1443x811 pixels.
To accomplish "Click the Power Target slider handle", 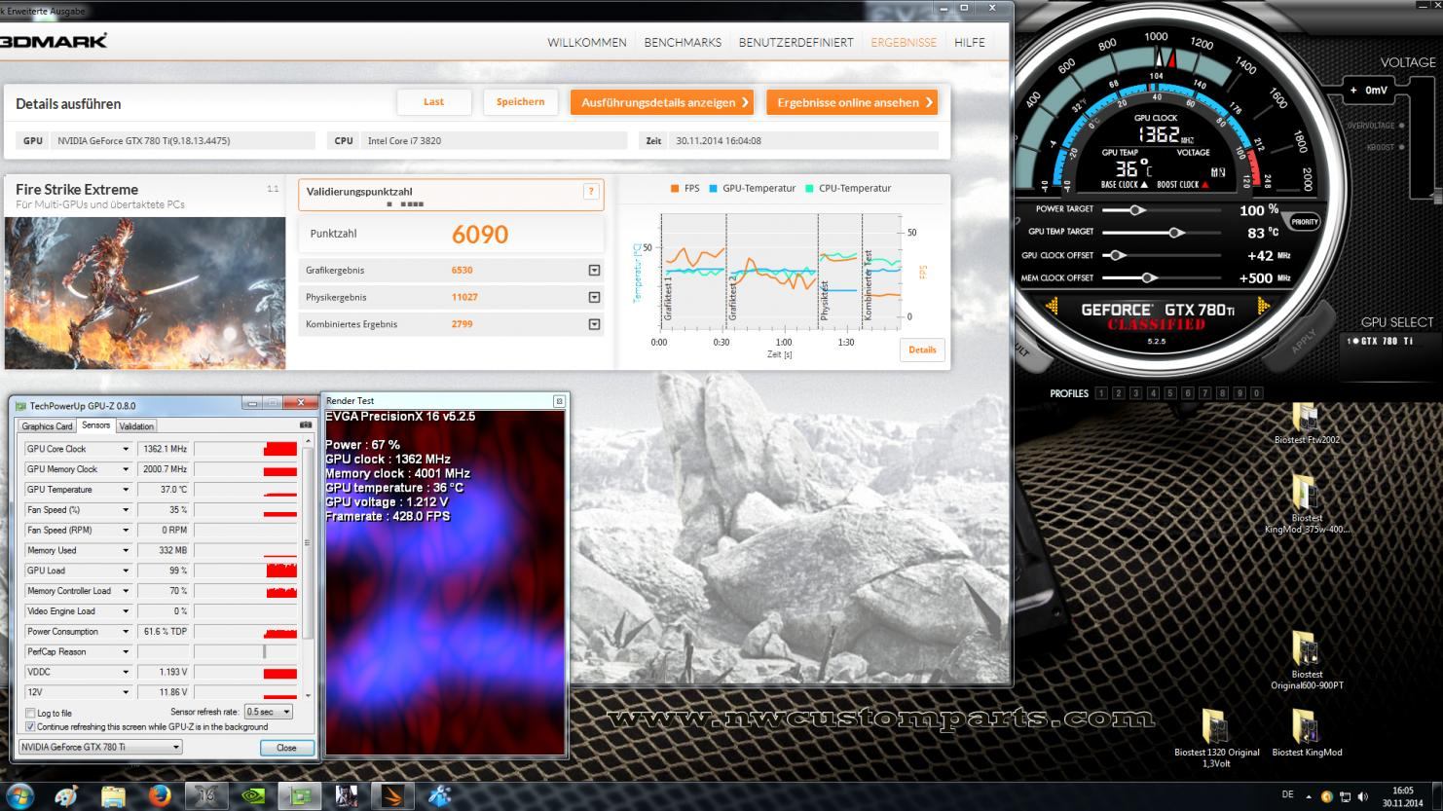I will point(1136,209).
